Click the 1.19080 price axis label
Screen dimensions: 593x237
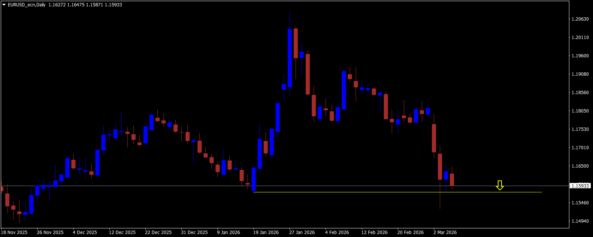tap(580, 74)
